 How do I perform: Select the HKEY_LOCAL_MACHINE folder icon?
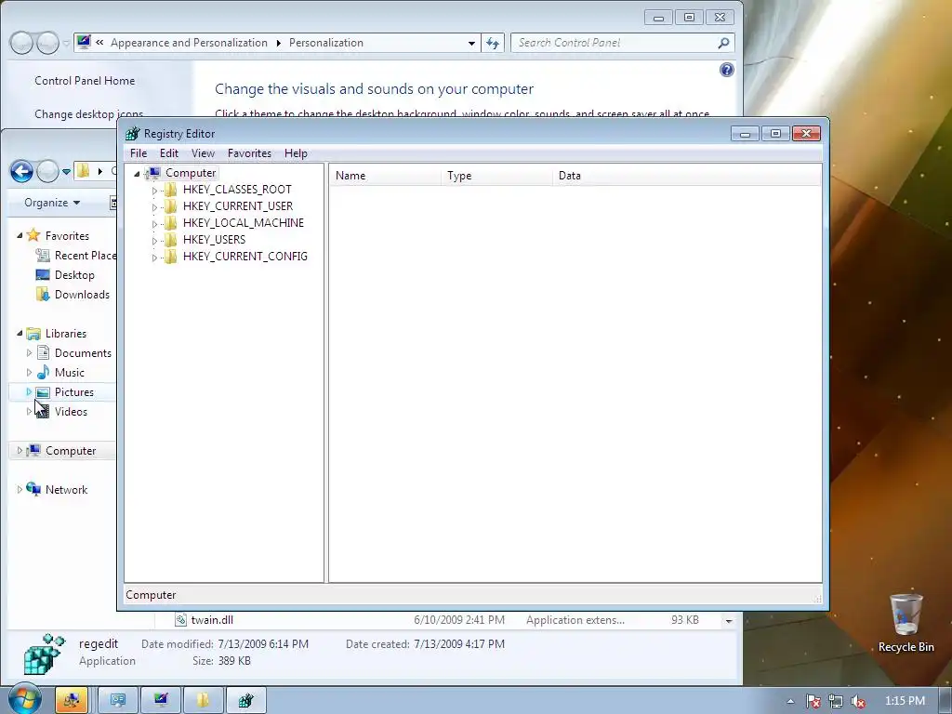point(171,223)
